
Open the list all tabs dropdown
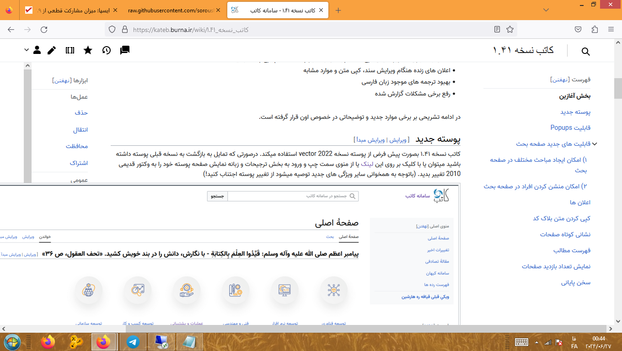pyautogui.click(x=546, y=10)
